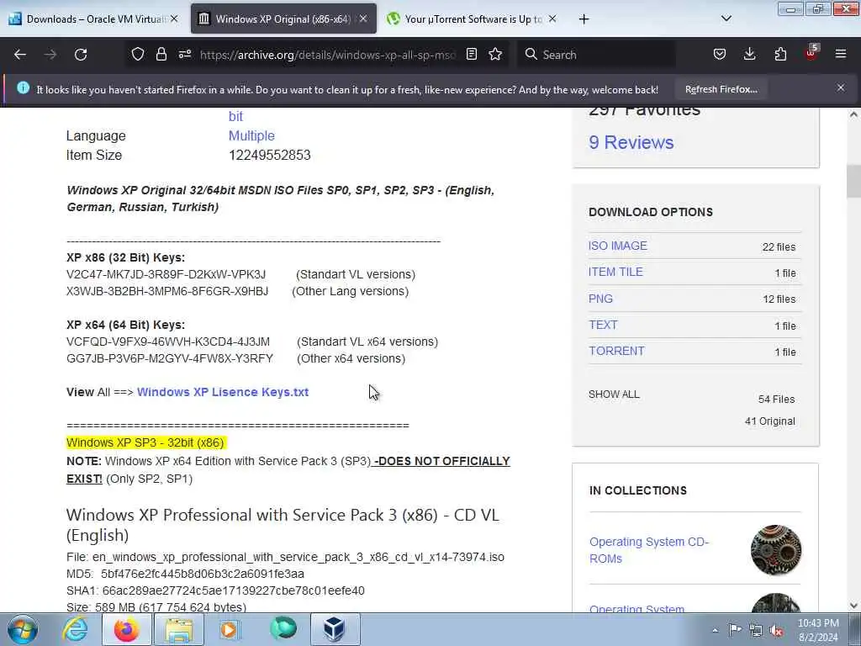Open the Windows Start button
The image size is (861, 646).
point(23,629)
